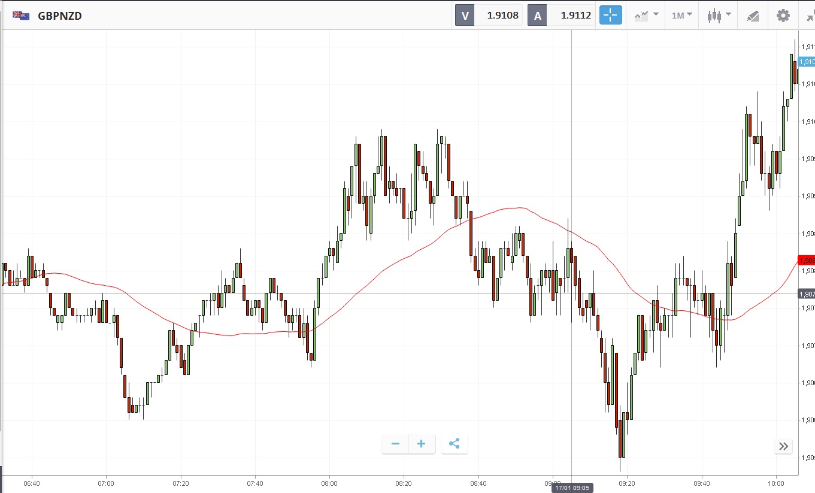The width and height of the screenshot is (815, 493).
Task: Zoom out the chart with minus button
Action: pyautogui.click(x=395, y=444)
